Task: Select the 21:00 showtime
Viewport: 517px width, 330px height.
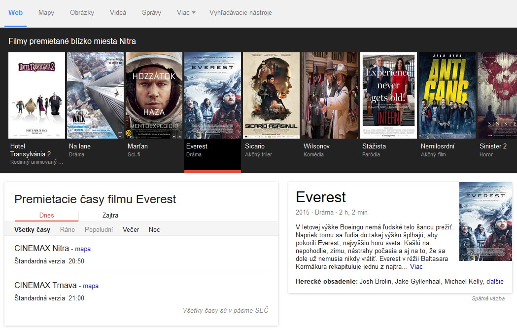Action: pos(76,298)
